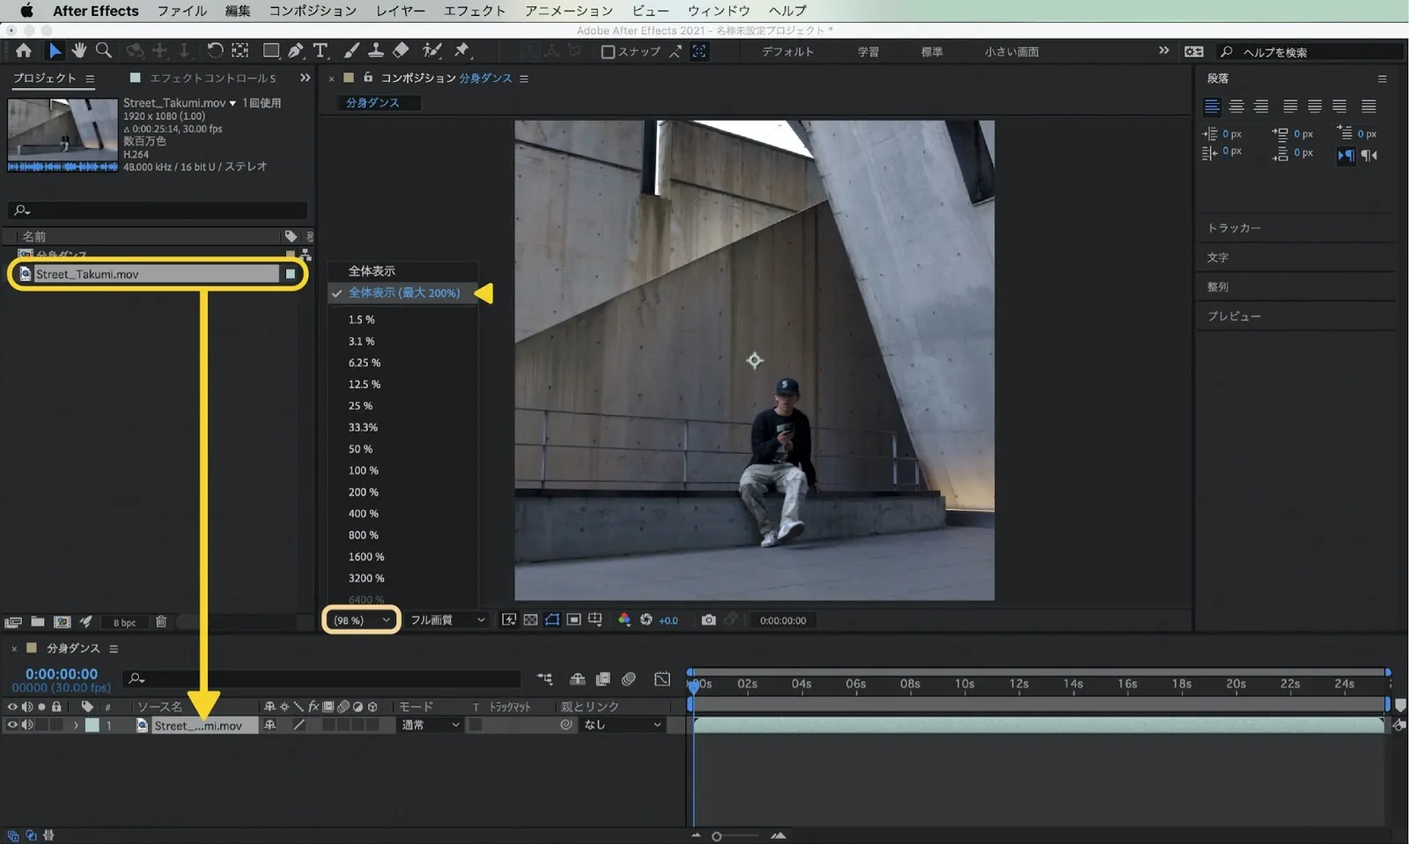Click the new folder icon in Project panel

[x=38, y=621]
